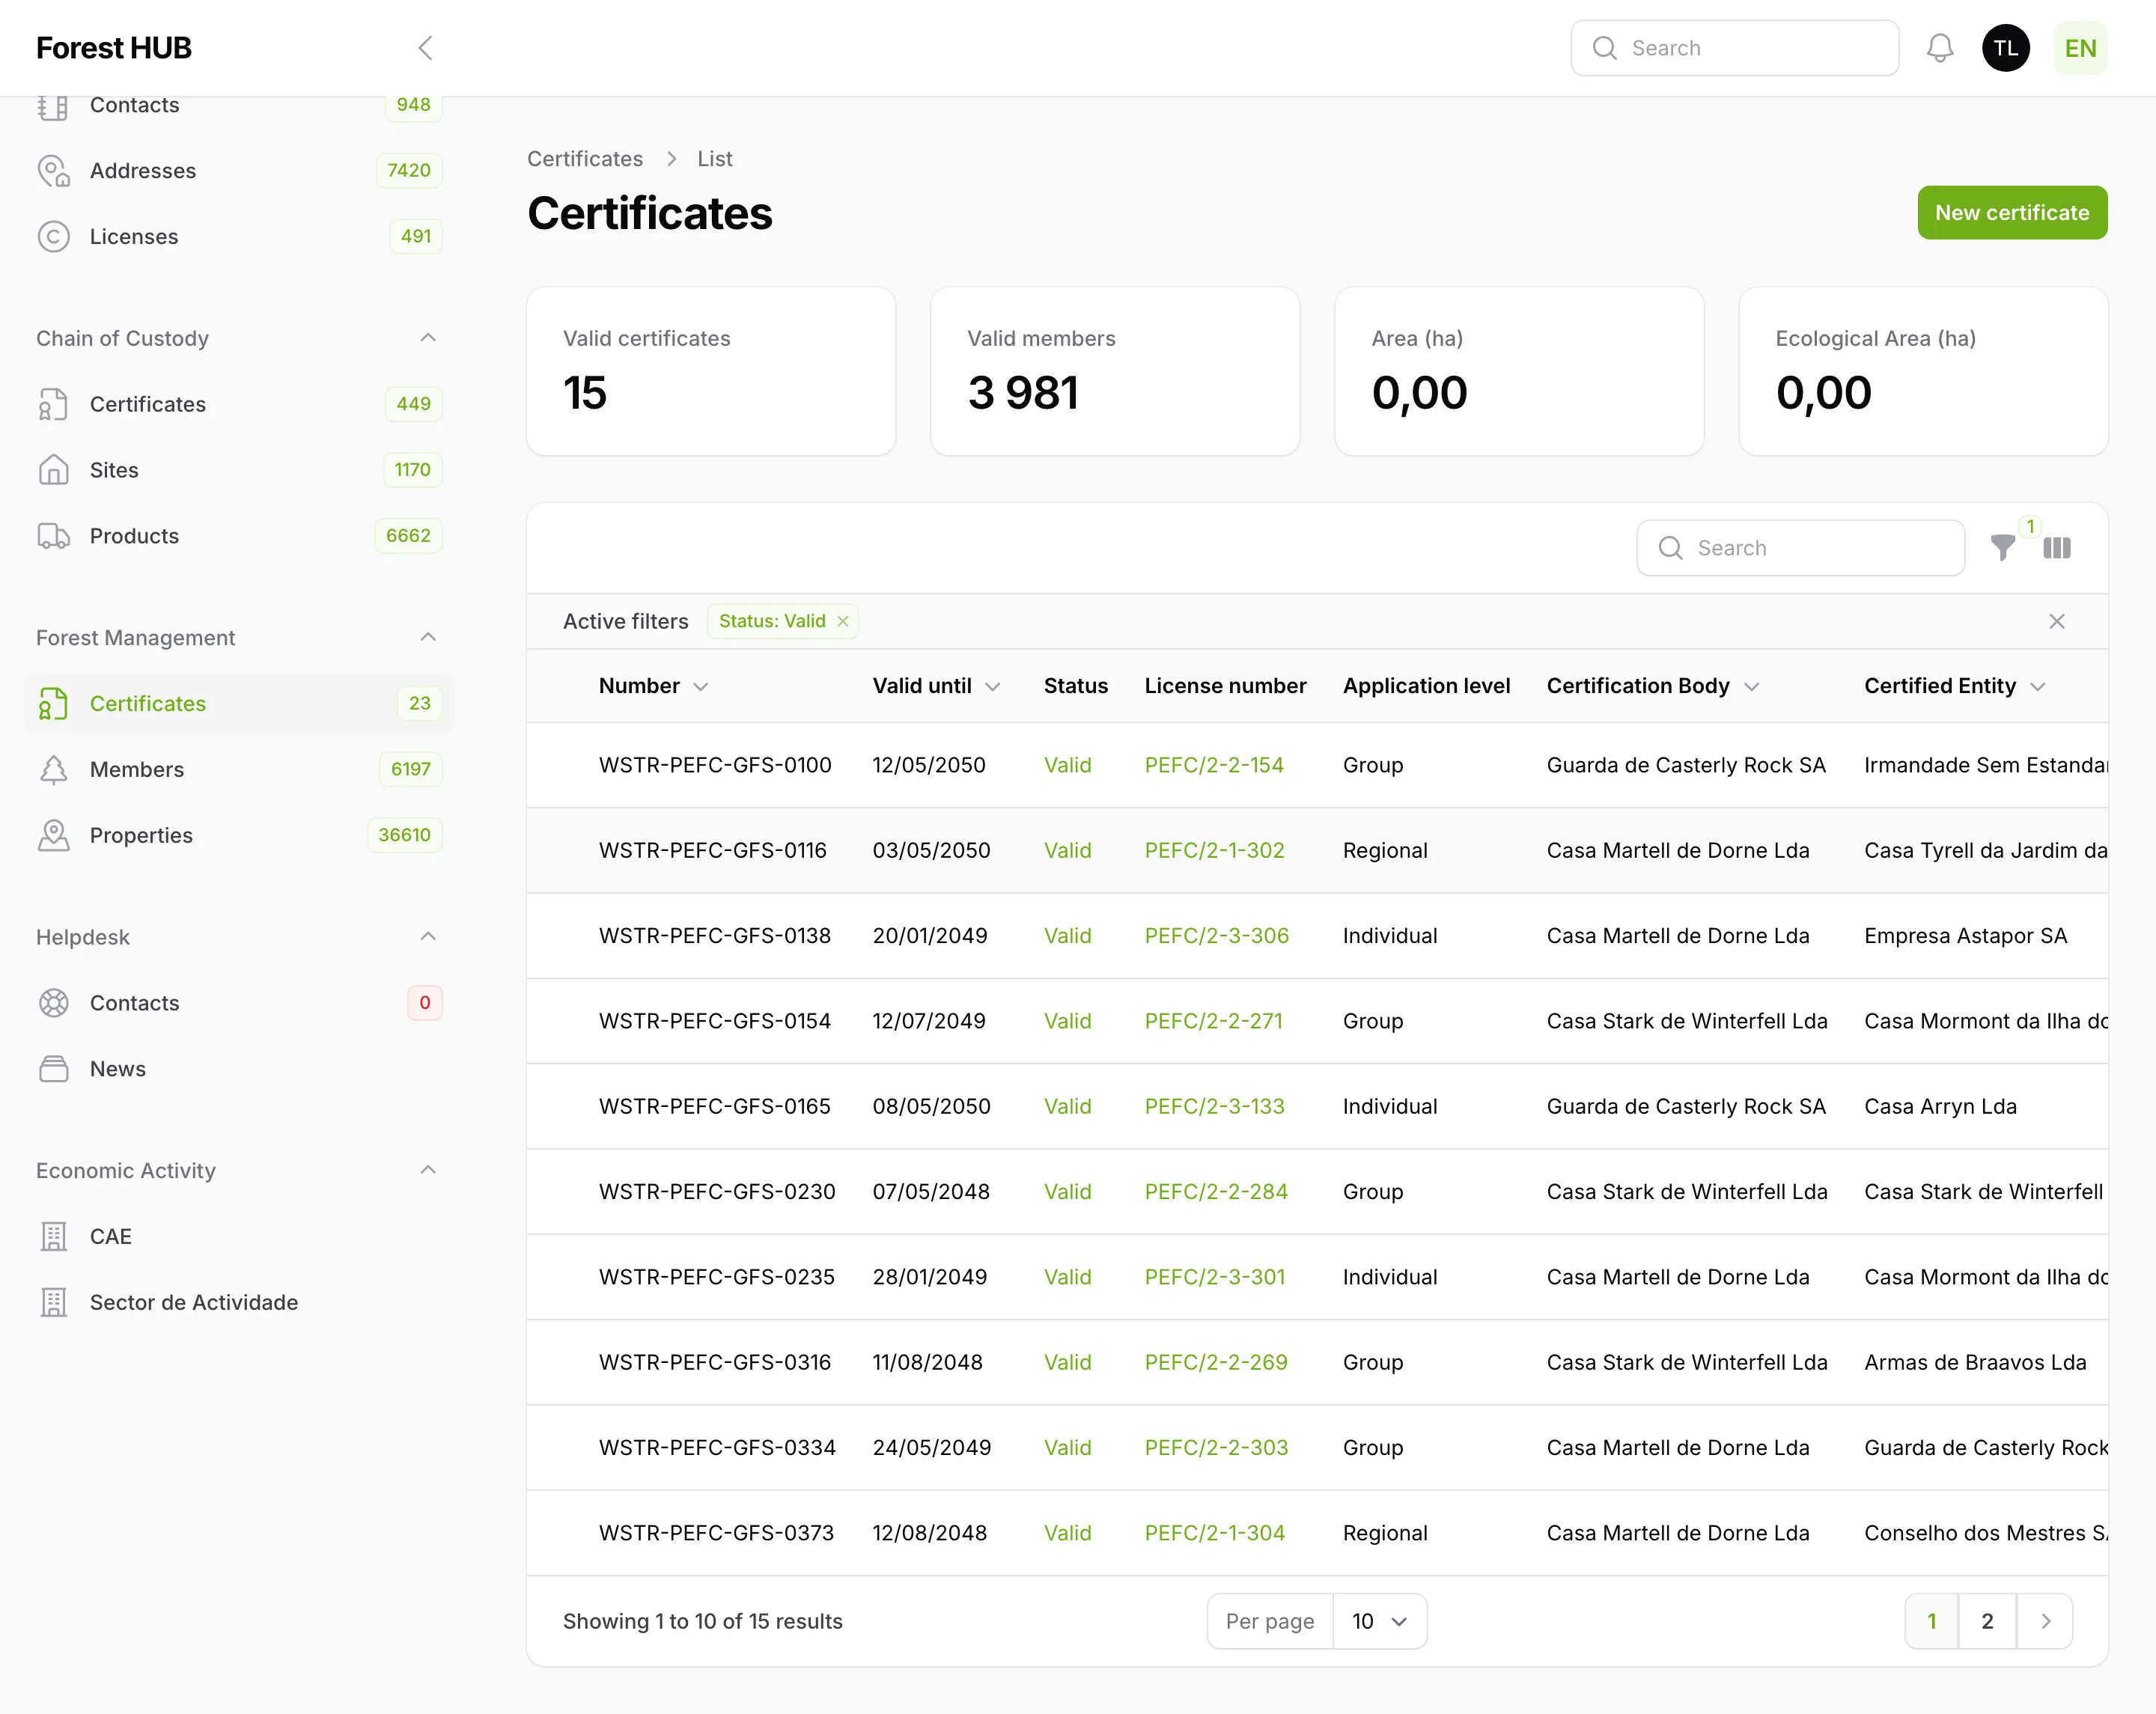Remove the Status: Valid filter
The image size is (2156, 1714).
(x=843, y=622)
